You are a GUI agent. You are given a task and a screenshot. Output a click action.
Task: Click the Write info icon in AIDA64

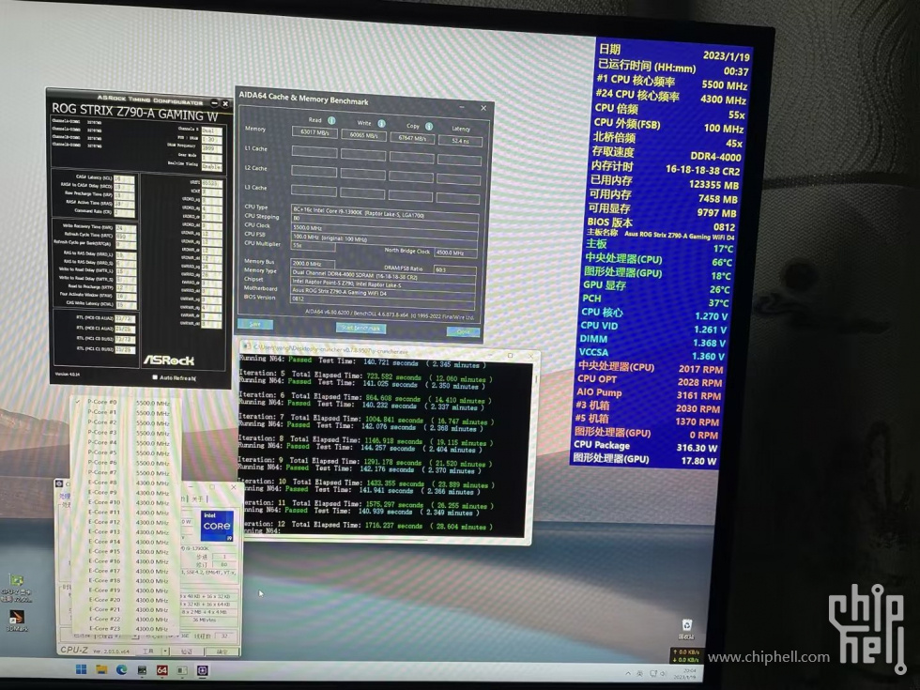click(x=381, y=123)
